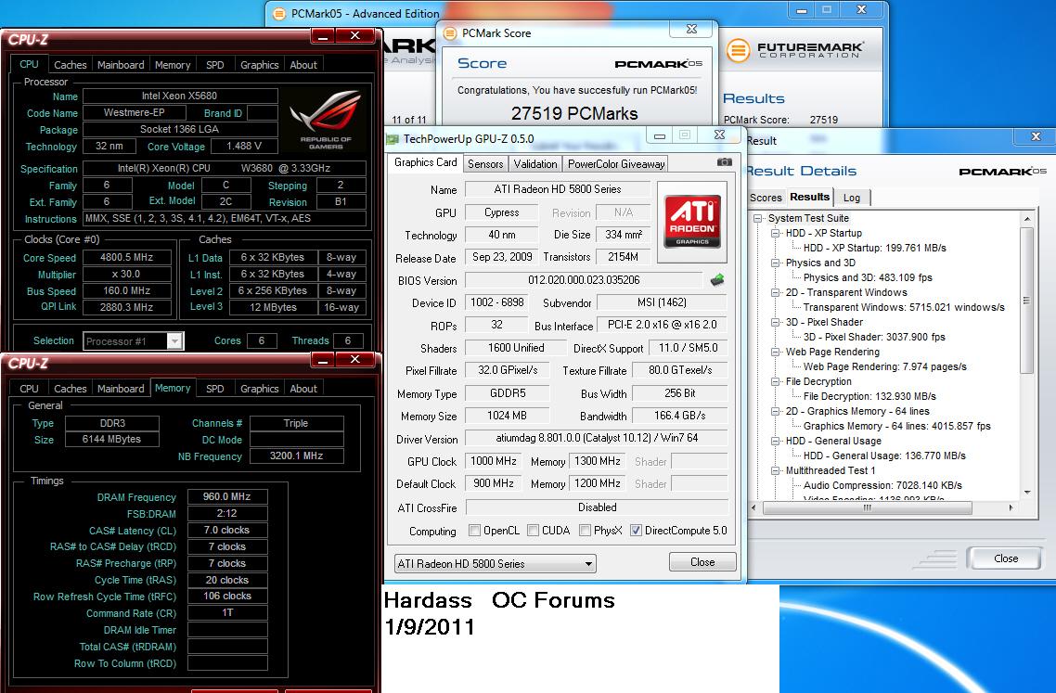Viewport: 1056px width, 693px height.
Task: Click BIOS save chip icon in GPU-Z
Action: (717, 279)
